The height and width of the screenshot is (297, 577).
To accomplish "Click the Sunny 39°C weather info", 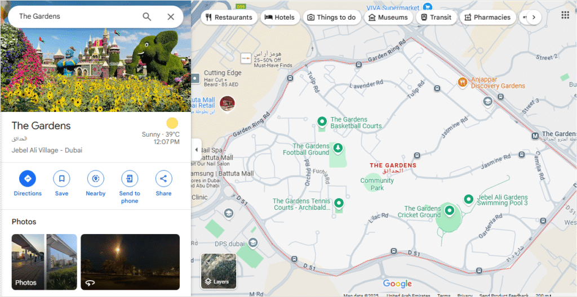I will [x=161, y=134].
